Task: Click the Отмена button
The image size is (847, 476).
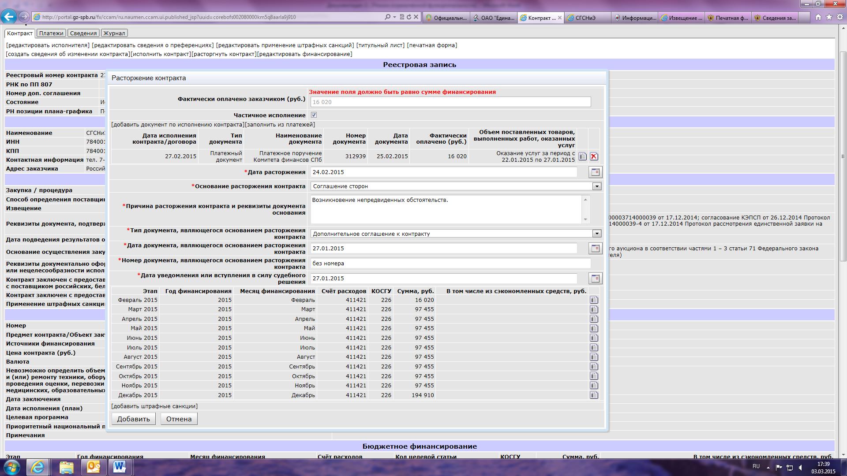Action: pyautogui.click(x=179, y=419)
